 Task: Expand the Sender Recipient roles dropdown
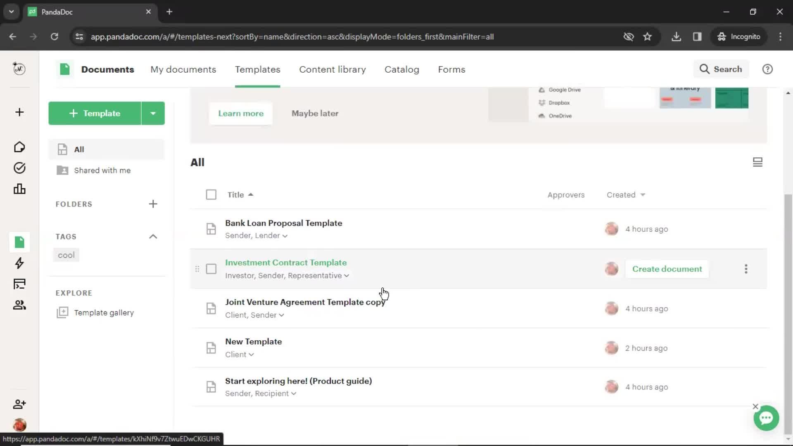[x=292, y=394]
